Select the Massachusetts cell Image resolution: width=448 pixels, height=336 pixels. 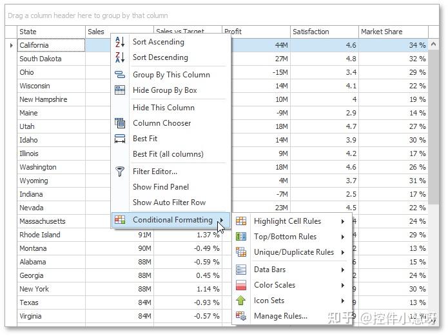(x=51, y=221)
